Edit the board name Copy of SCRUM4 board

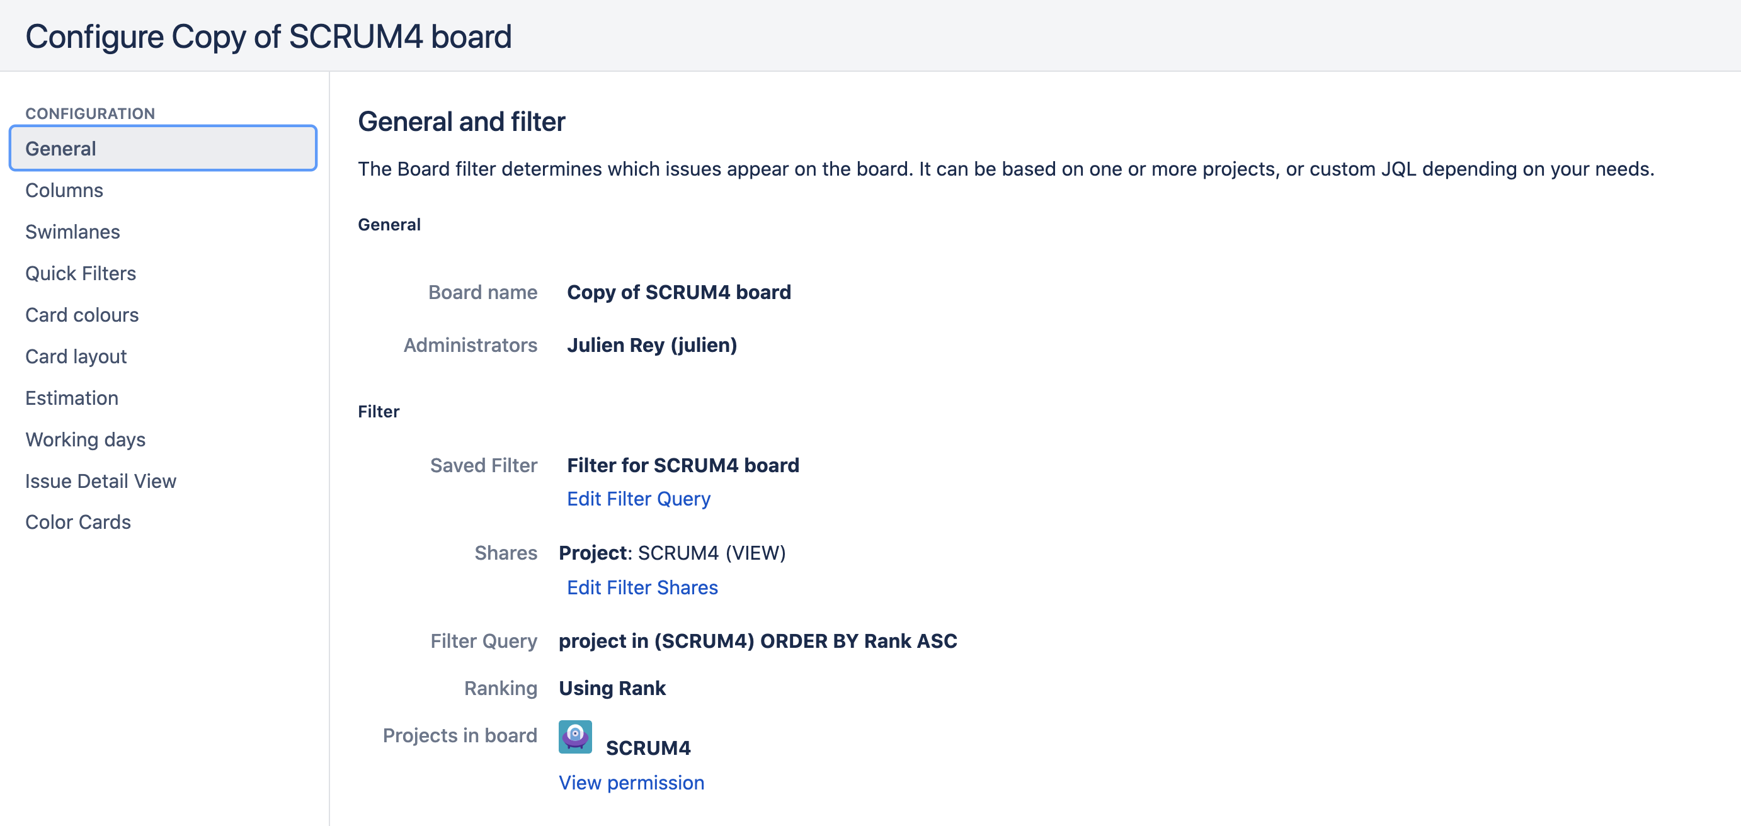[x=678, y=293]
